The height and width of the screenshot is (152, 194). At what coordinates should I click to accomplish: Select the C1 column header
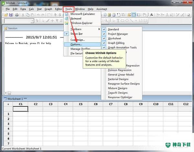tap(21, 104)
